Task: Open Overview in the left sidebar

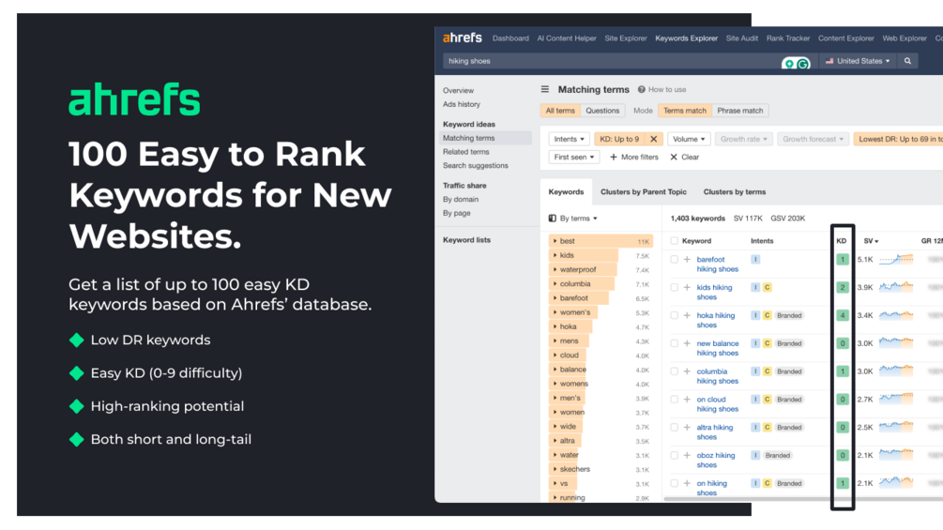Action: [x=458, y=91]
